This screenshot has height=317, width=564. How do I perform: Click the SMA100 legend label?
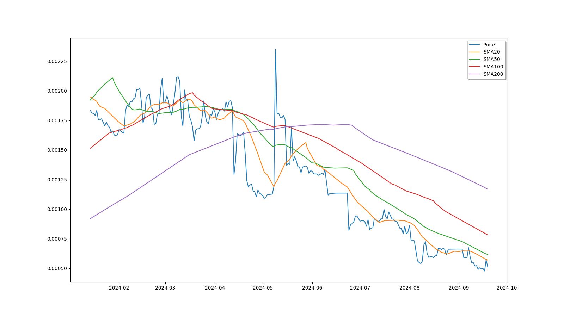pyautogui.click(x=493, y=67)
